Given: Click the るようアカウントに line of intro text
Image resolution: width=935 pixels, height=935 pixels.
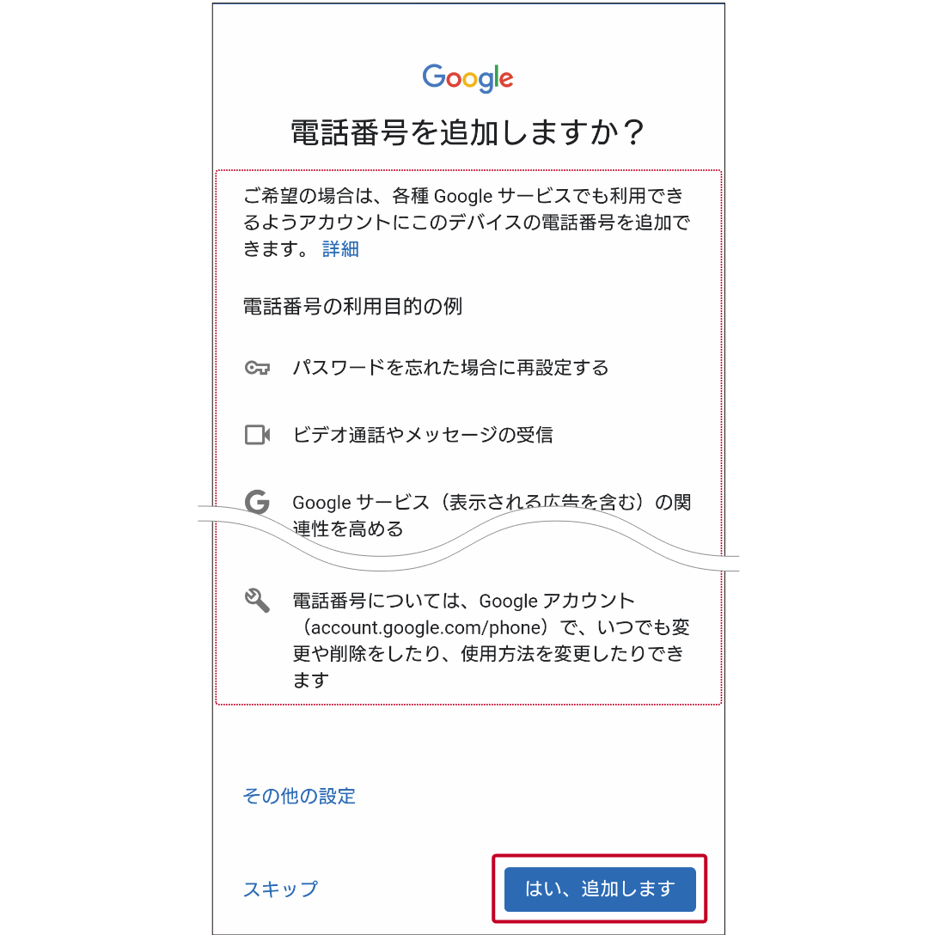Looking at the screenshot, I should 467,223.
